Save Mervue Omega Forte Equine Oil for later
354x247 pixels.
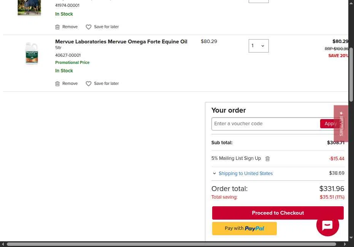click(x=102, y=84)
